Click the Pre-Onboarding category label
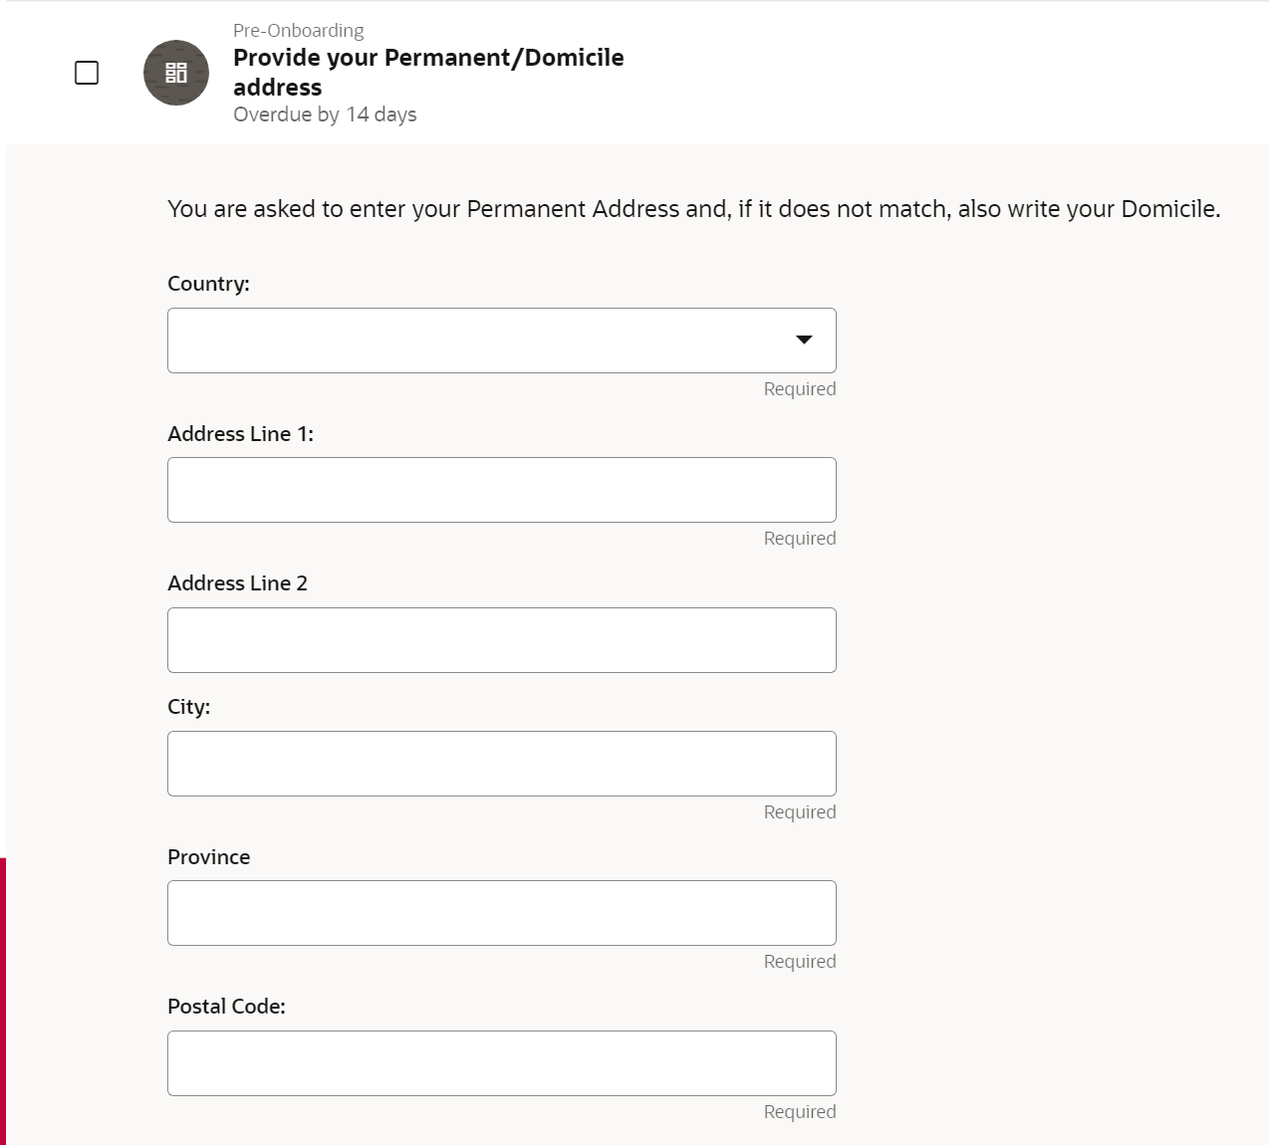 point(299,31)
